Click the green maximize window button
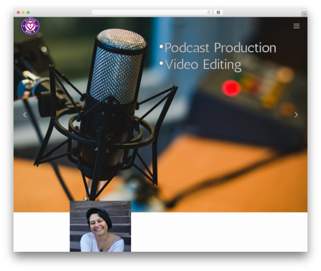 [x=28, y=12]
